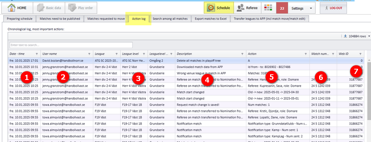Viewport: 371px width, 142px height.
Task: Open the Settings dropdown
Action: pyautogui.click(x=301, y=8)
